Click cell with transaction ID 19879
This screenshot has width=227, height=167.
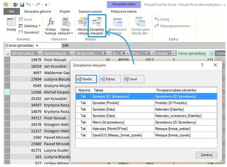27,60
